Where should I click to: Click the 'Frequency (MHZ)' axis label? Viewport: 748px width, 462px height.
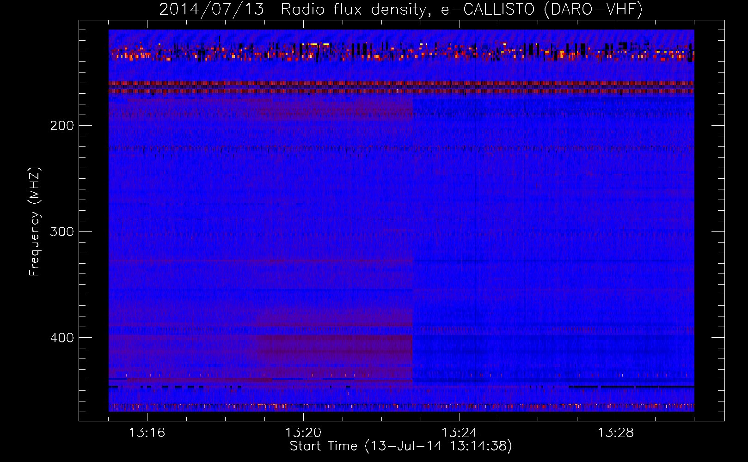pyautogui.click(x=35, y=222)
